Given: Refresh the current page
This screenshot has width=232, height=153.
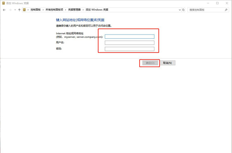Looking at the screenshot, I should click(183, 10).
